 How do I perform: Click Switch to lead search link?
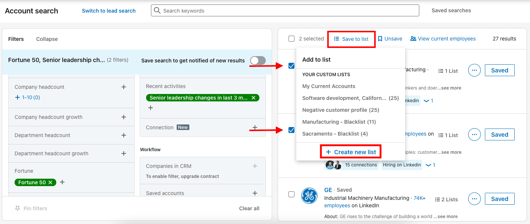pyautogui.click(x=109, y=11)
